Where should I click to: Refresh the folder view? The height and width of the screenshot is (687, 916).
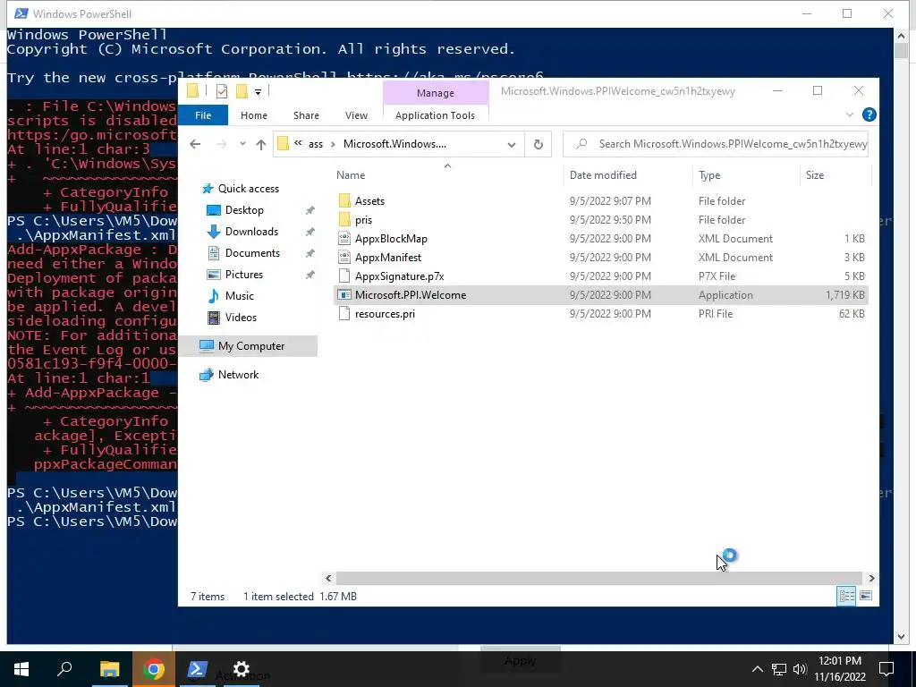538,144
